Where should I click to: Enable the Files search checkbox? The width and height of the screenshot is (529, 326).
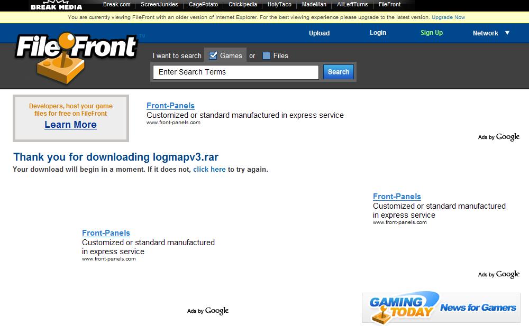(x=266, y=55)
